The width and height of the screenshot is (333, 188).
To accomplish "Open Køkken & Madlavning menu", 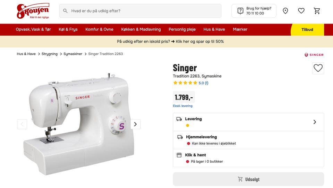I will coord(141,29).
